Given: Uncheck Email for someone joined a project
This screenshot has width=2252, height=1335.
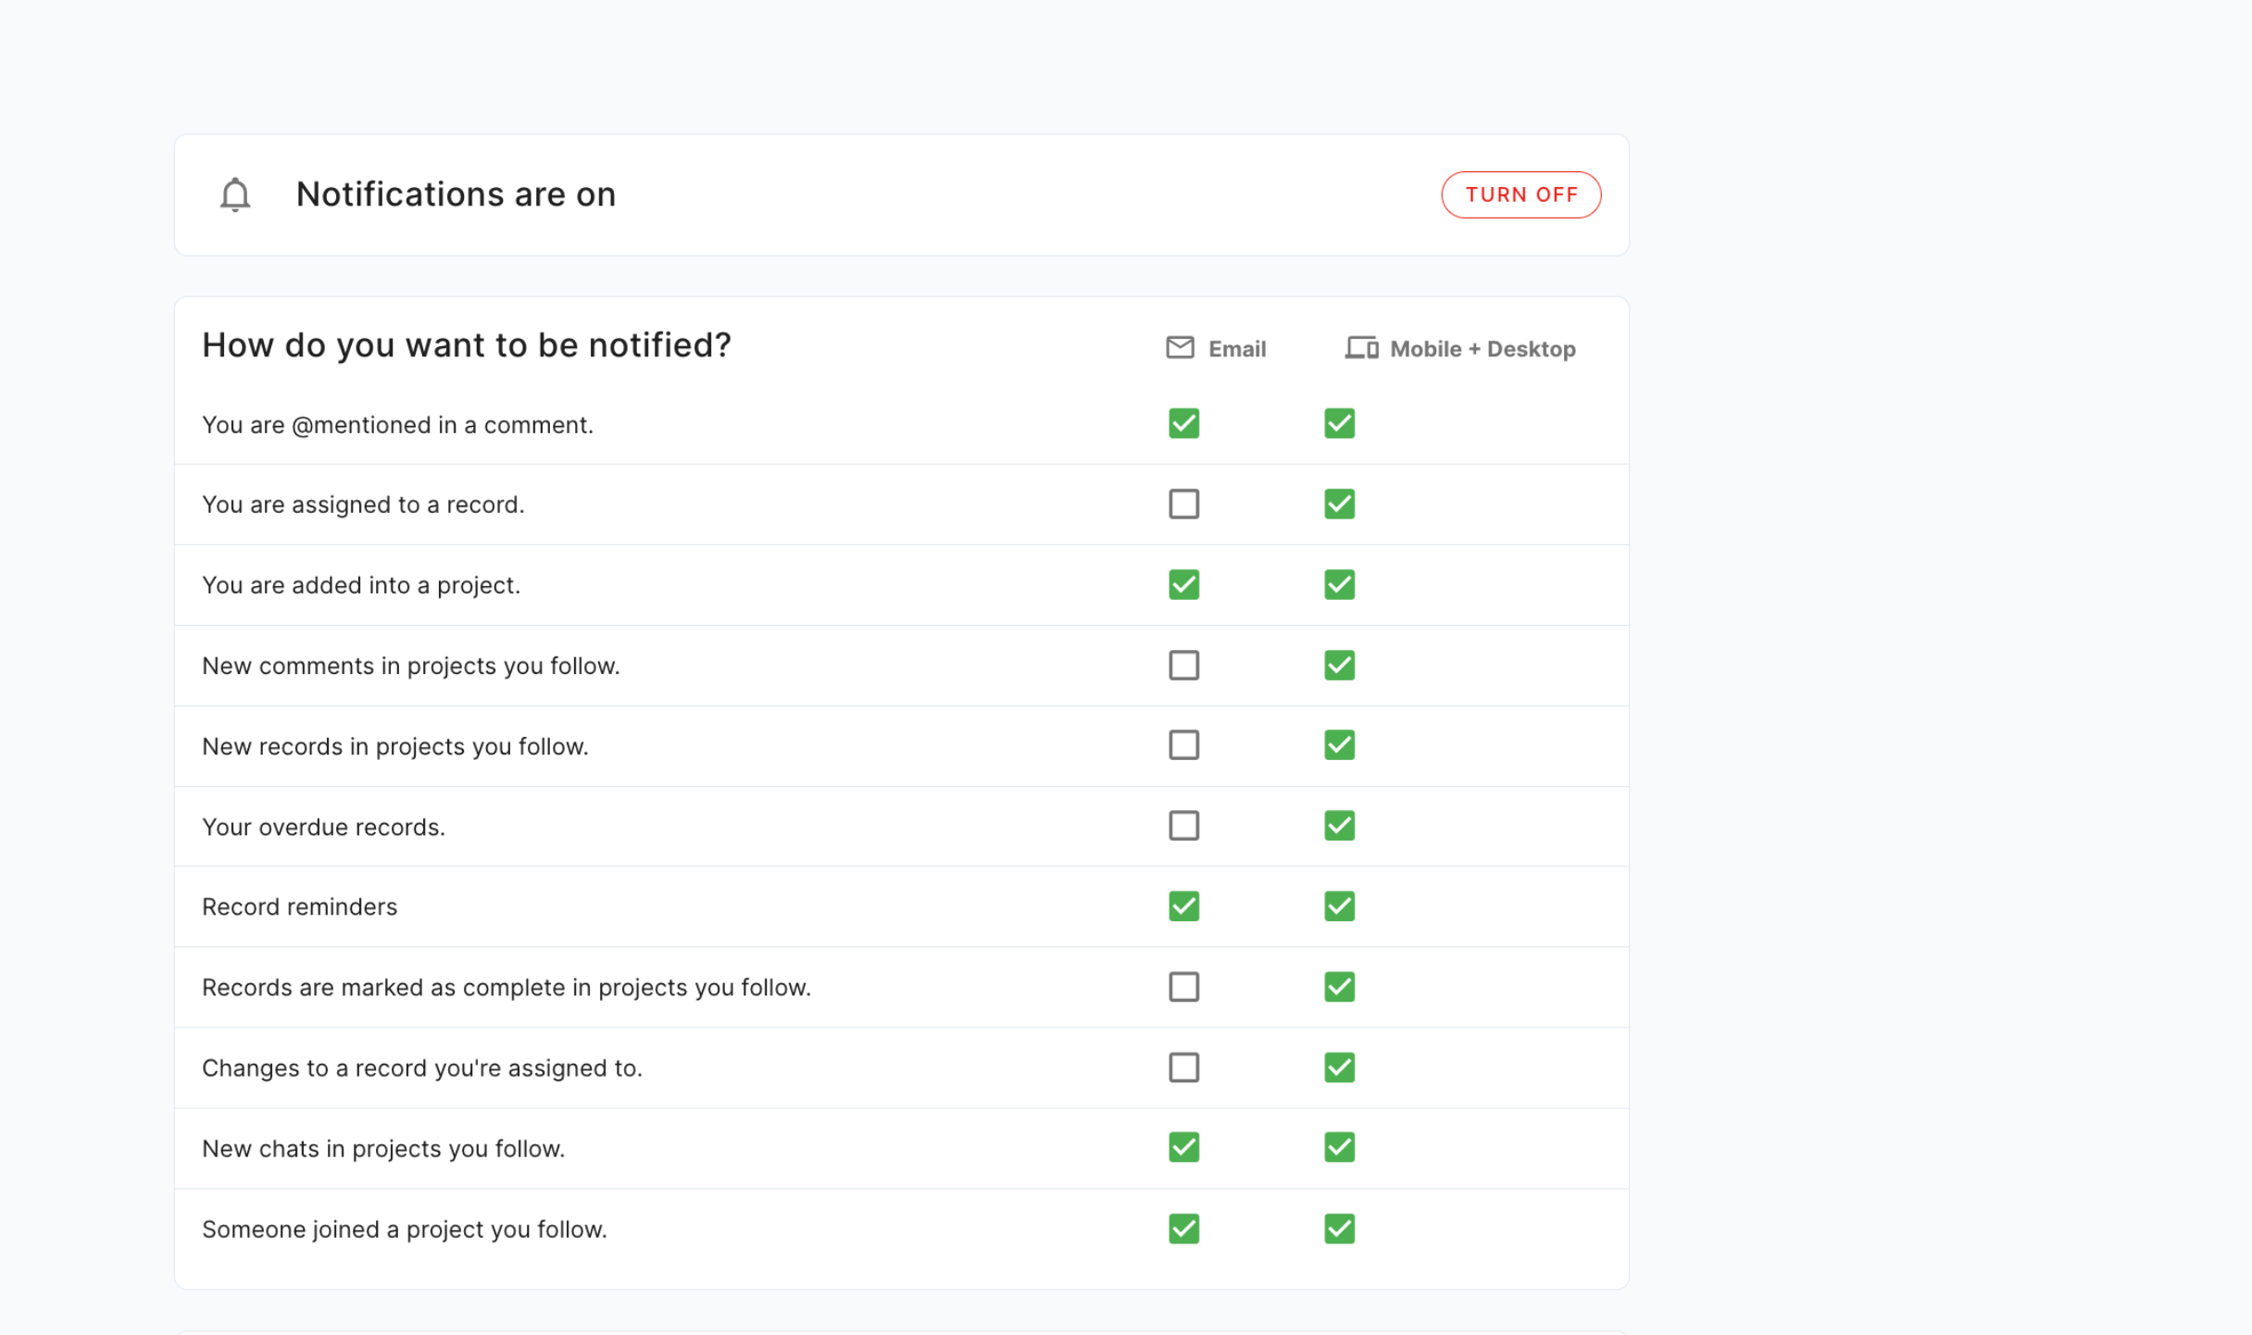Looking at the screenshot, I should point(1183,1229).
